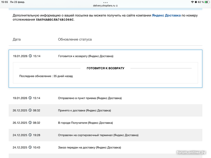Click time 19:28
The height and width of the screenshot is (158, 211).
[37, 135]
